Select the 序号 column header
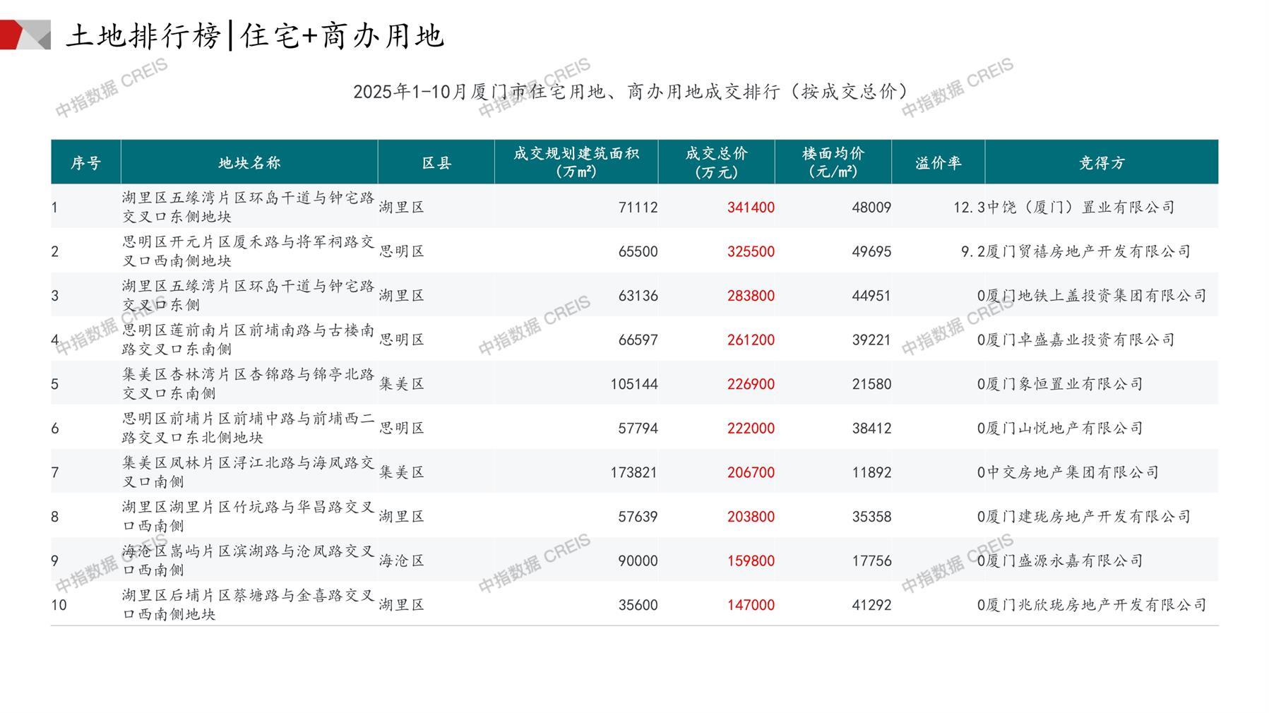 pyautogui.click(x=85, y=163)
